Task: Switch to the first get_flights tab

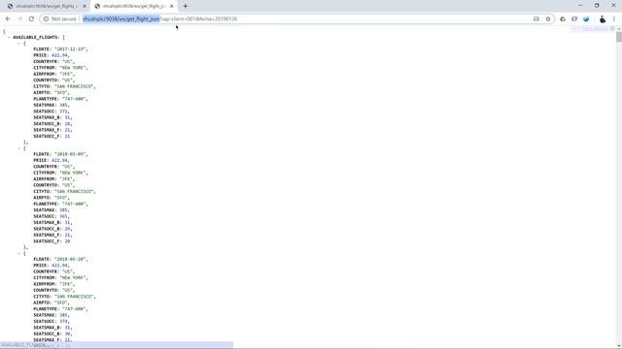Action: click(x=46, y=6)
